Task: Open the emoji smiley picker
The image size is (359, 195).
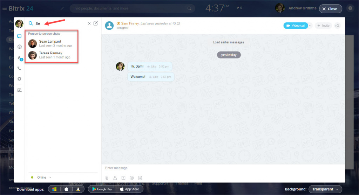Action: pyautogui.click(x=132, y=178)
